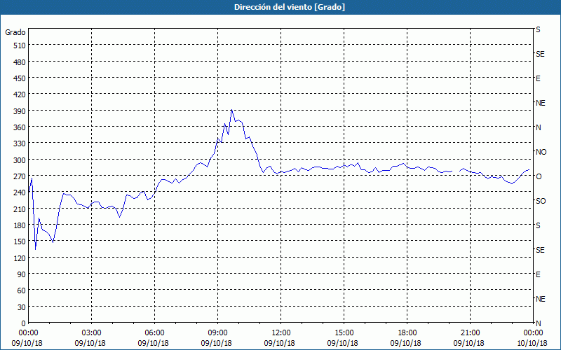Click the 'NO' compass label on right axis
This screenshot has height=350, width=561.
click(x=541, y=152)
